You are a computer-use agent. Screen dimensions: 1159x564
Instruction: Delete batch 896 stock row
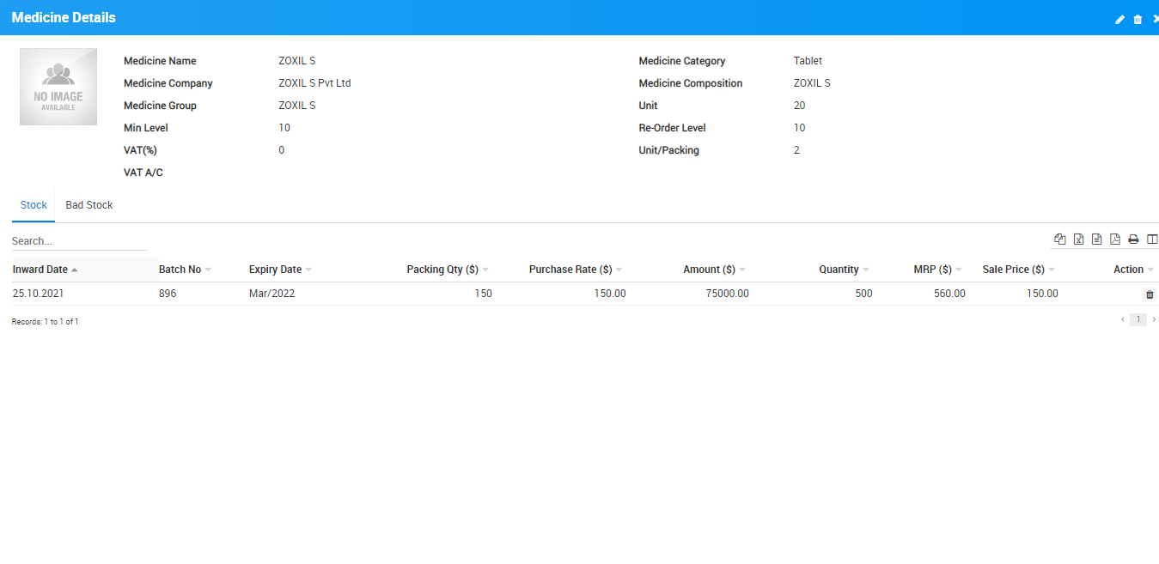coord(1150,294)
